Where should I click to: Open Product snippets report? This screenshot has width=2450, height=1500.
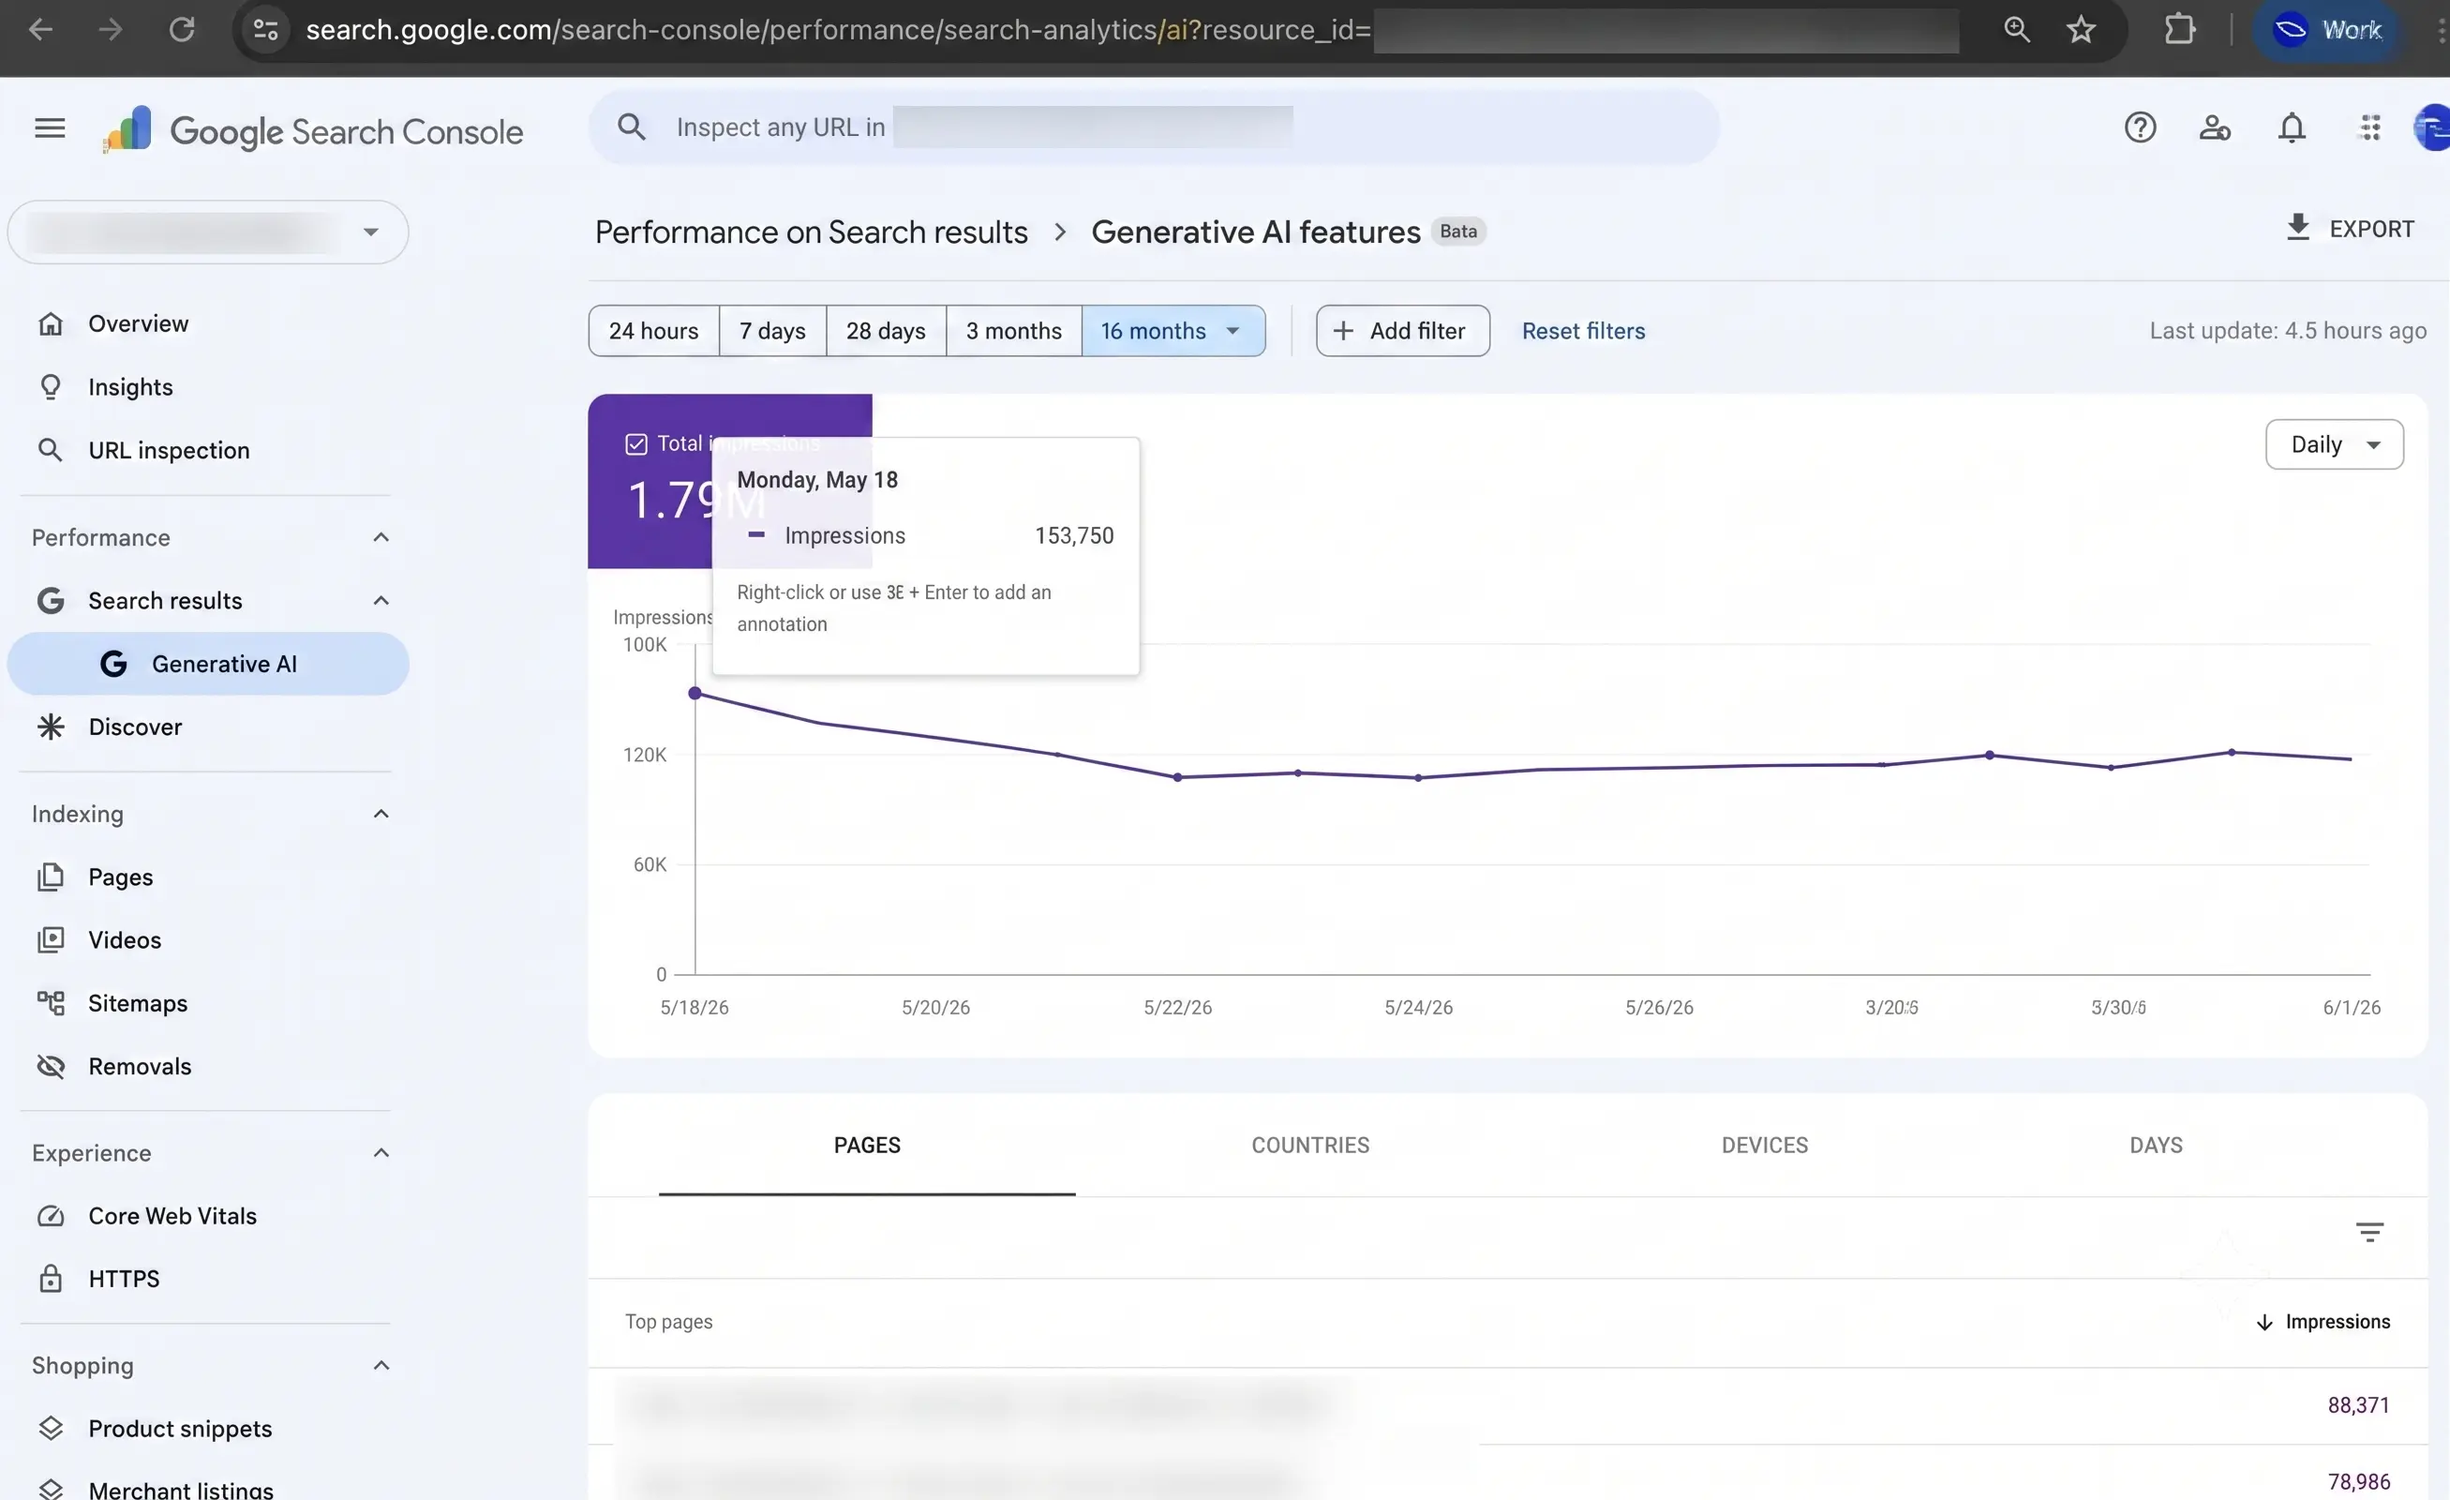pyautogui.click(x=180, y=1429)
